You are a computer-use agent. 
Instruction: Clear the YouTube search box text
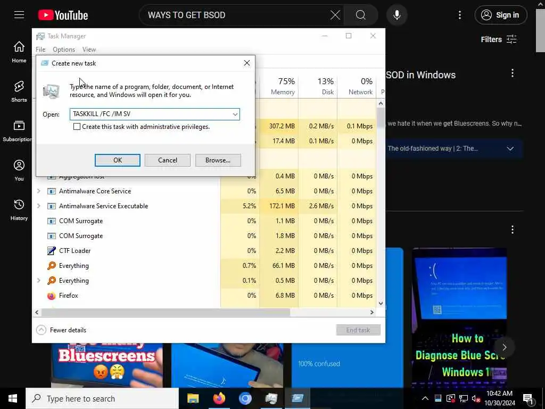[x=335, y=15]
